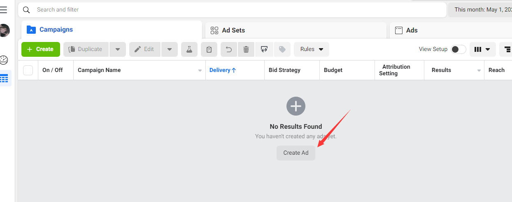This screenshot has height=202, width=512.
Task: Click the Create Ad button
Action: coord(296,153)
